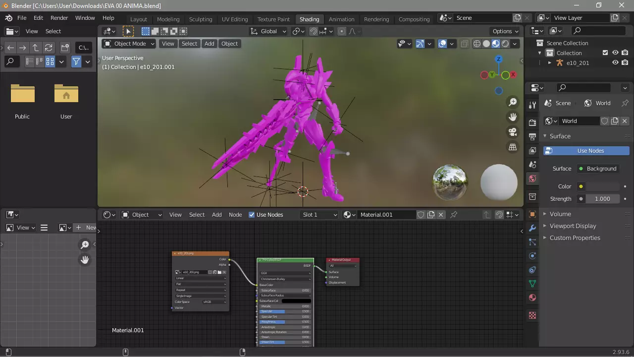
Task: Open the Object properties tab
Action: 532,214
